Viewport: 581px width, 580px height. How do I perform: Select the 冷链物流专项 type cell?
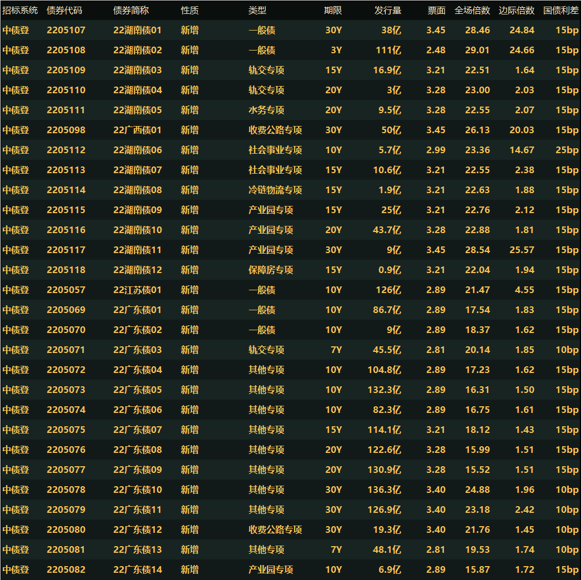(x=275, y=190)
